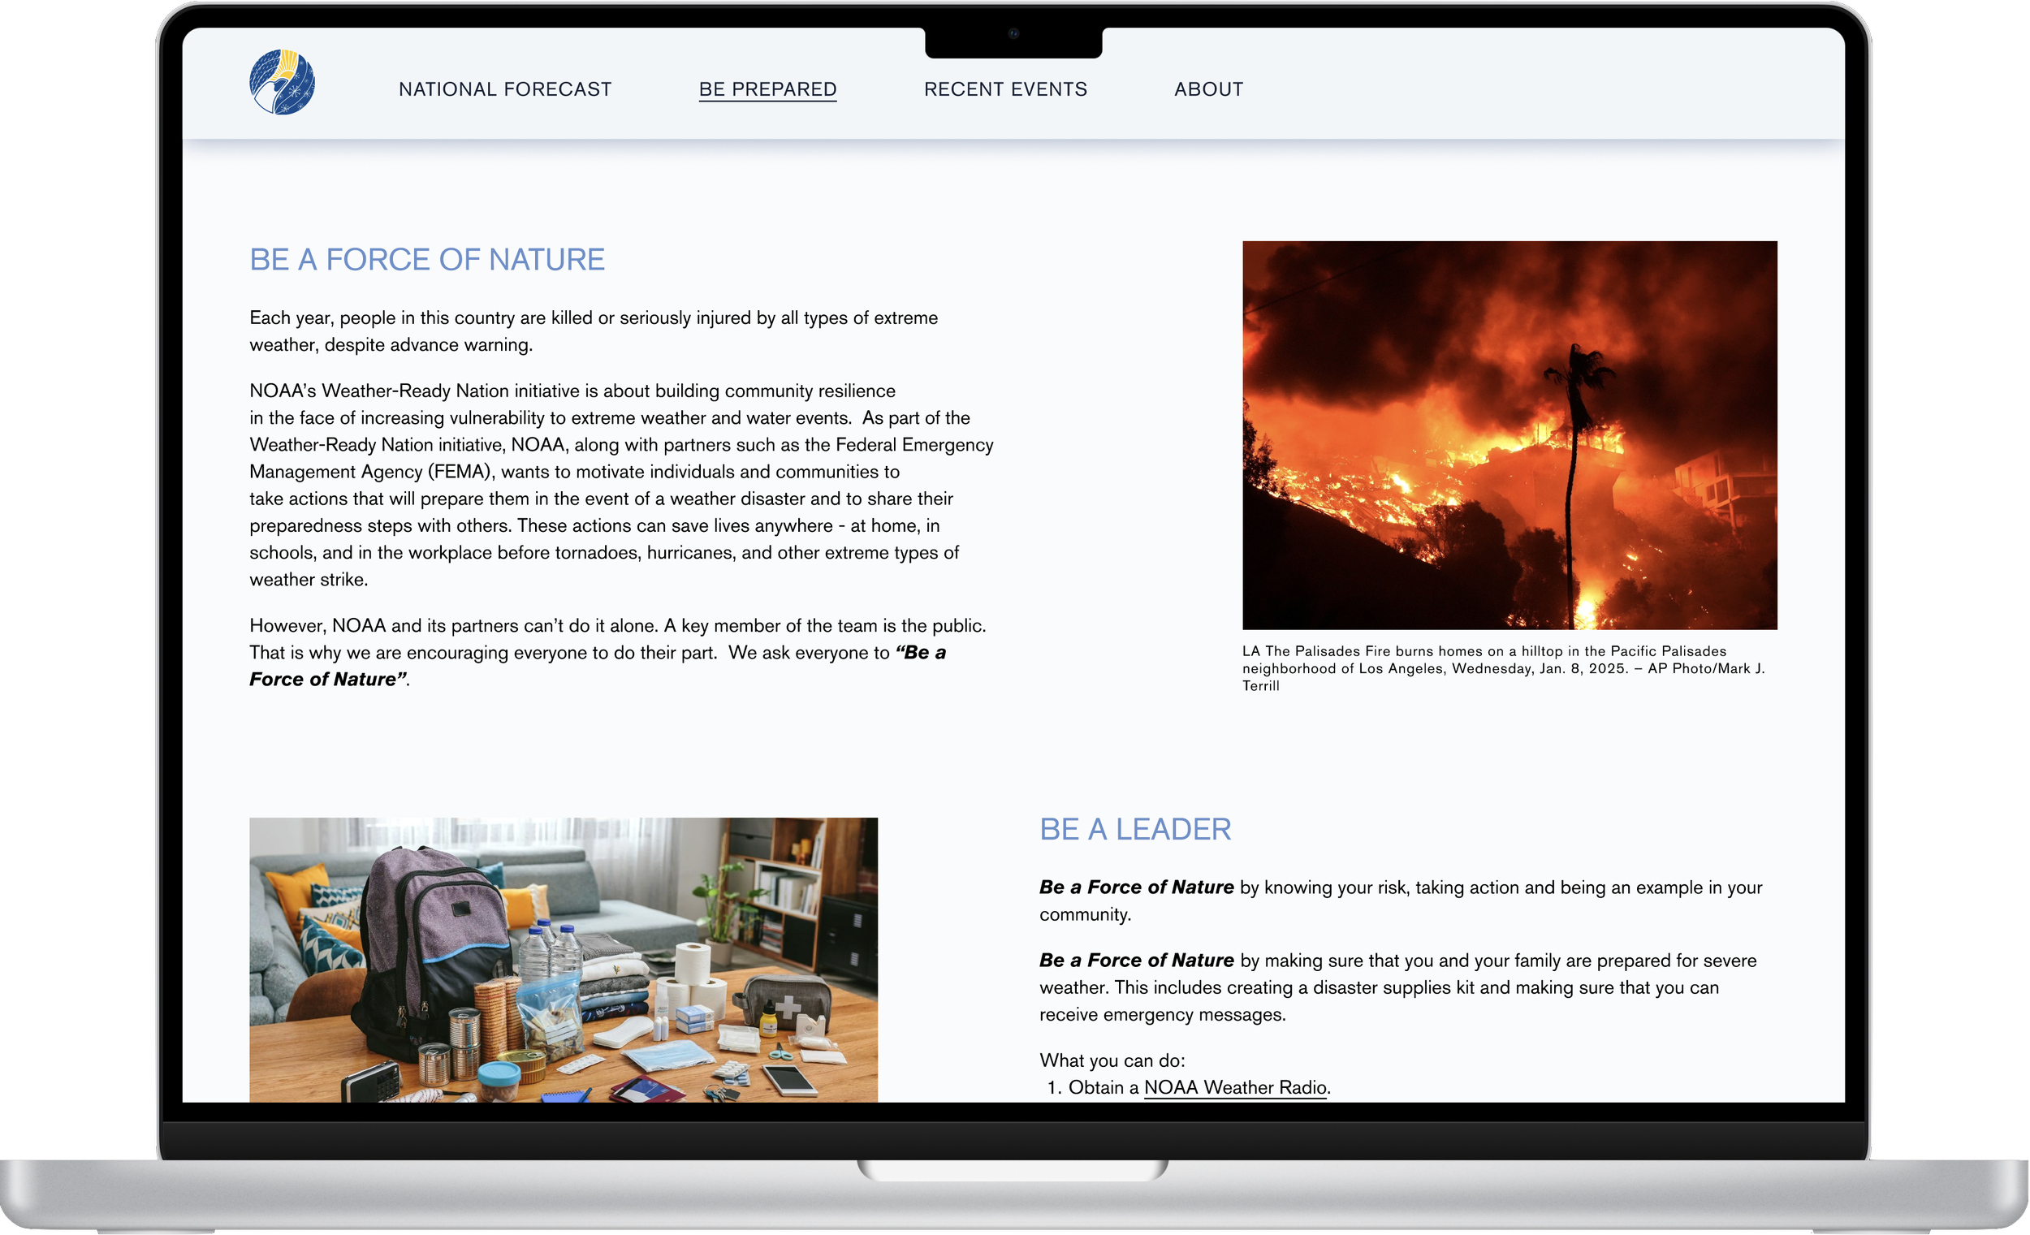Viewport: 2030px width, 1235px height.
Task: Click the paragraph starting 'However, NOAA and its partners'
Action: (618, 653)
